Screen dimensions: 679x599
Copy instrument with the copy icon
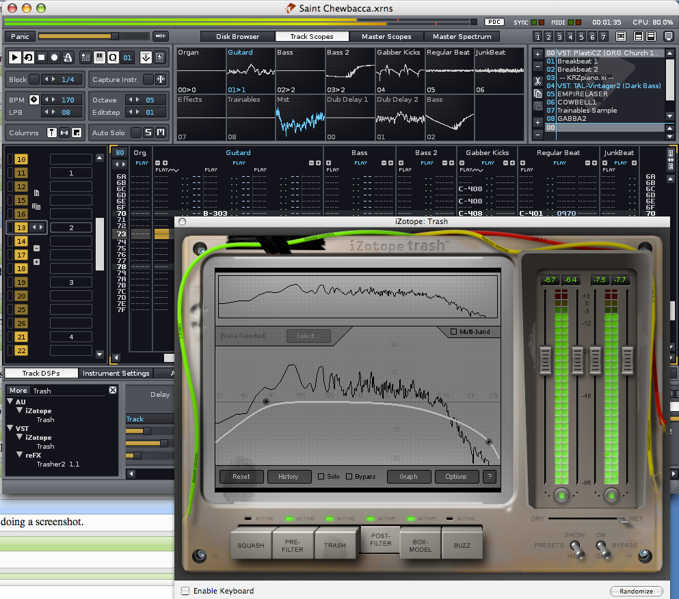537,94
